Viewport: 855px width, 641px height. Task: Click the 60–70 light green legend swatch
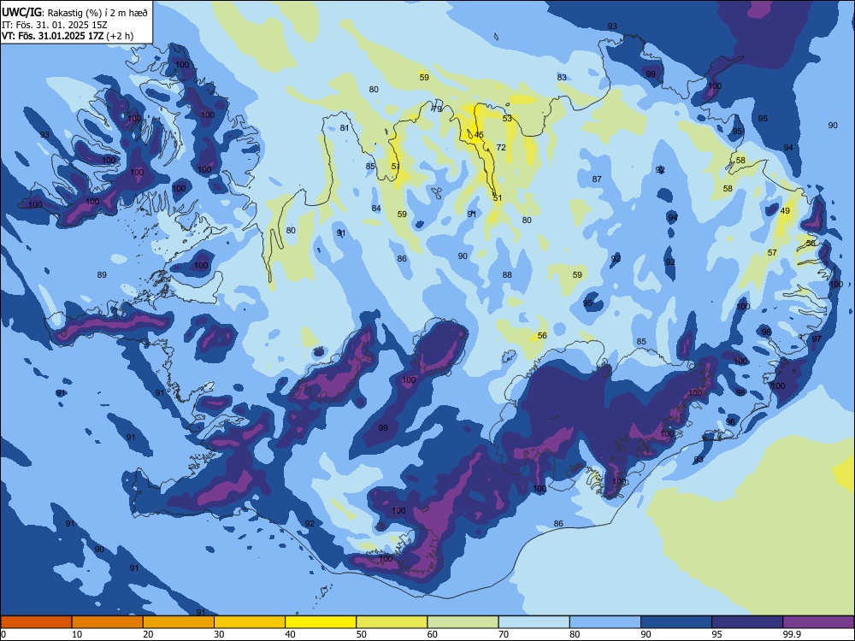click(463, 622)
